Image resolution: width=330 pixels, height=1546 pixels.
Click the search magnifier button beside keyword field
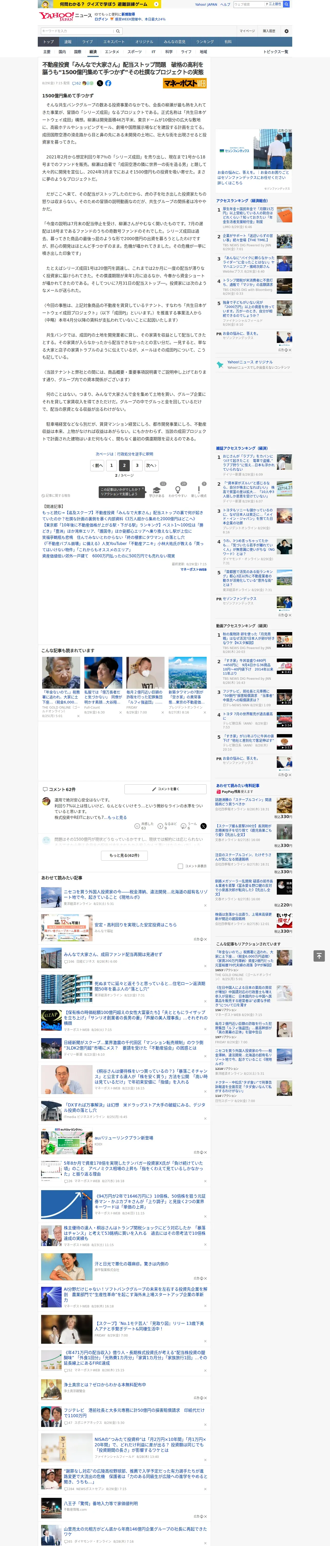coord(118,31)
